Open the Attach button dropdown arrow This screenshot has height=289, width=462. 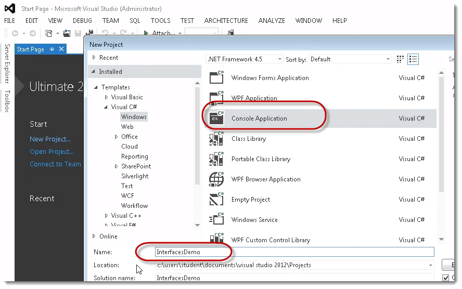click(x=180, y=34)
